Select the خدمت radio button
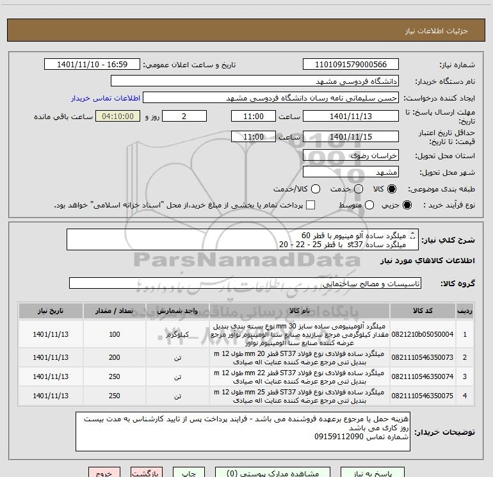Viewport: 493px width, 477px height. 359,189
